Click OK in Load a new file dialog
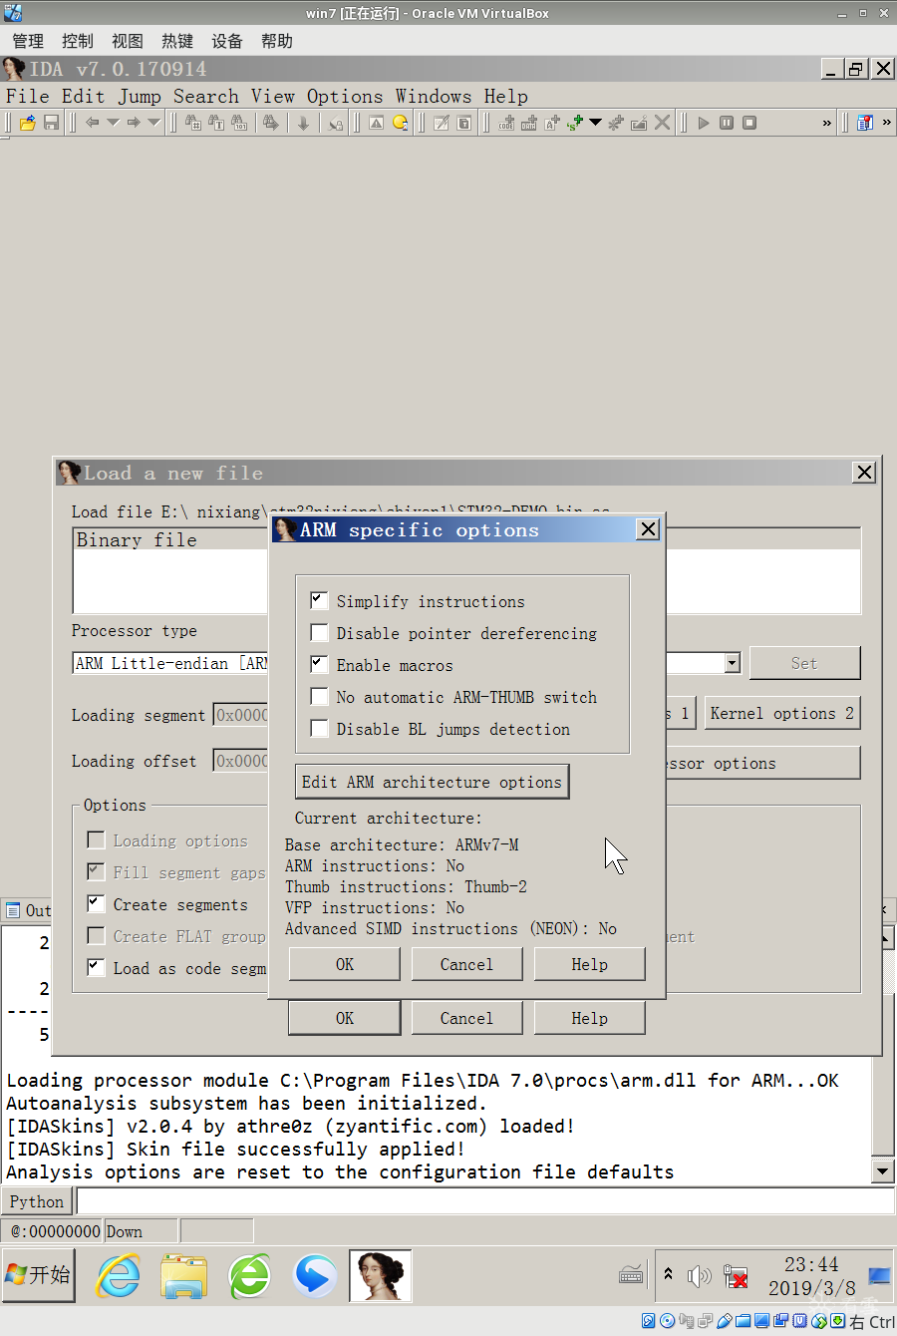Viewport: 897px width, 1336px height. (345, 1018)
